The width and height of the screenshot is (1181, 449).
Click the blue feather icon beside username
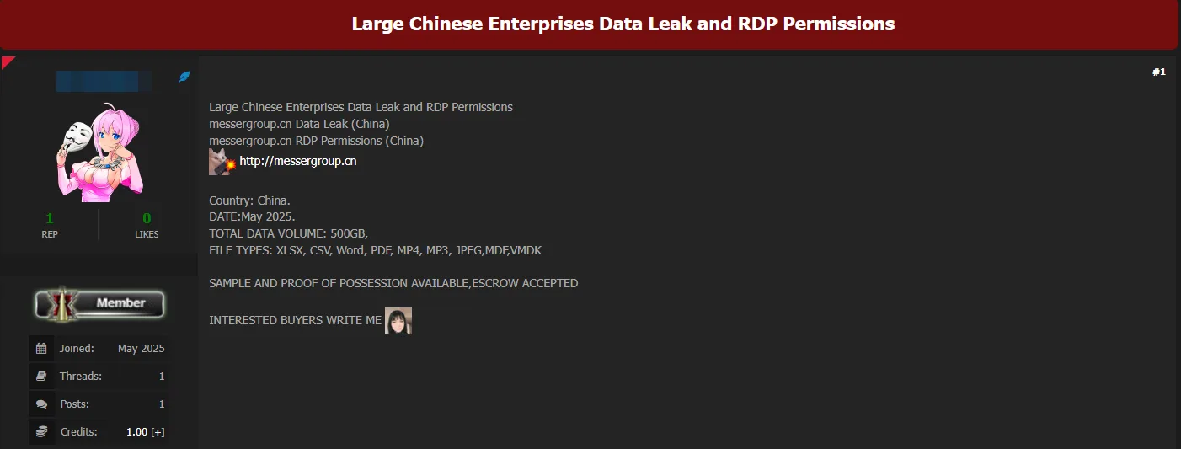pyautogui.click(x=184, y=77)
